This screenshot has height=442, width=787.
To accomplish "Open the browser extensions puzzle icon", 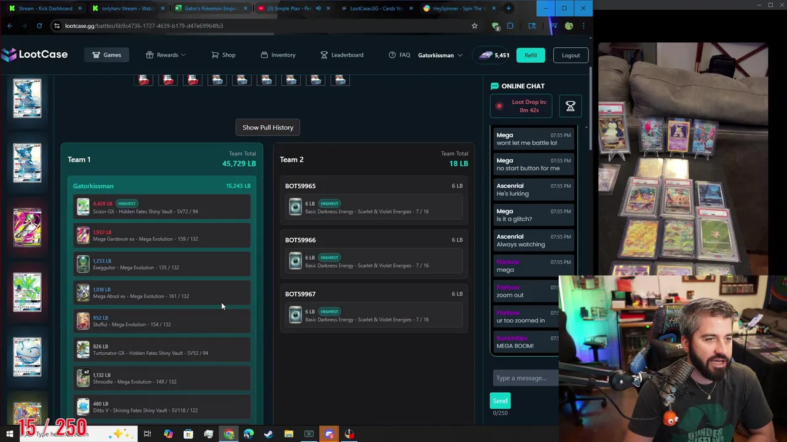I will tap(510, 26).
